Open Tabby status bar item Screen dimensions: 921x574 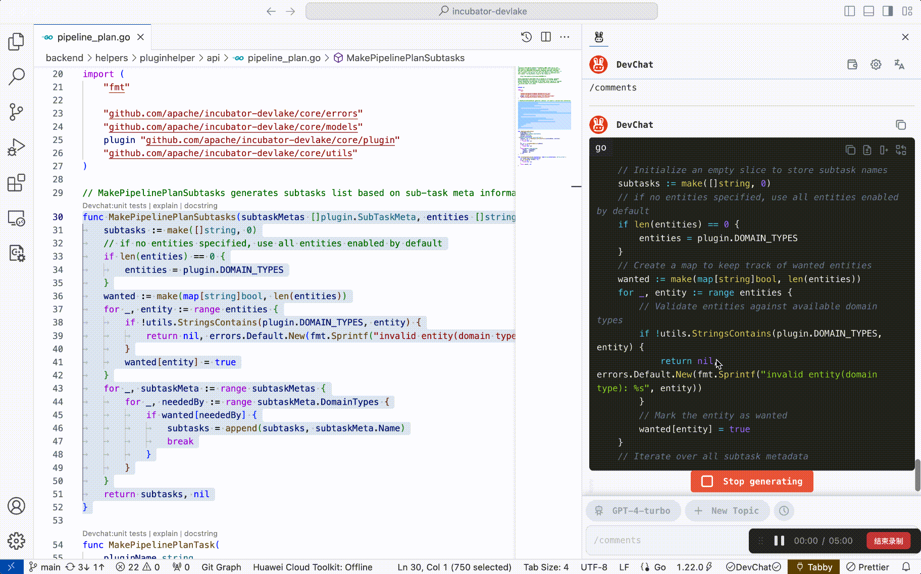(814, 567)
